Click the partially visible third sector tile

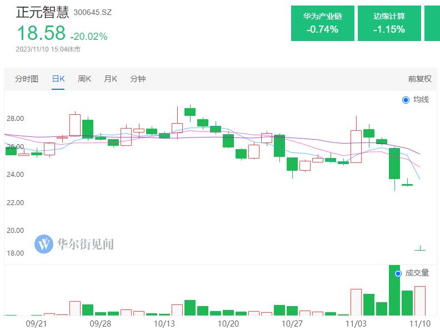click(x=432, y=23)
